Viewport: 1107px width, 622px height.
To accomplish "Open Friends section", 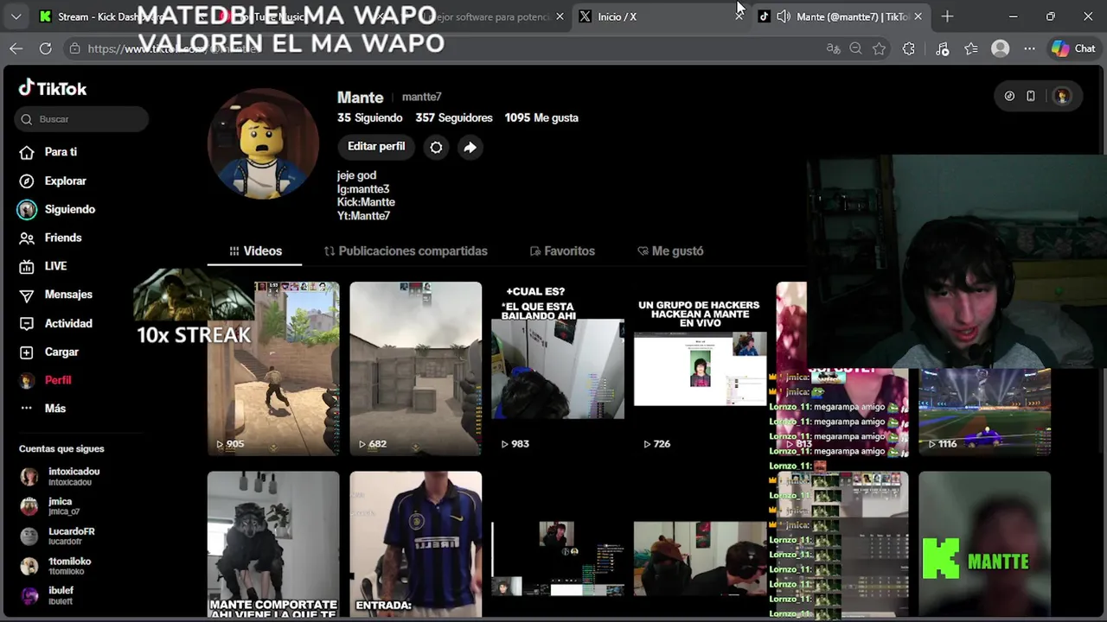I will pyautogui.click(x=62, y=238).
